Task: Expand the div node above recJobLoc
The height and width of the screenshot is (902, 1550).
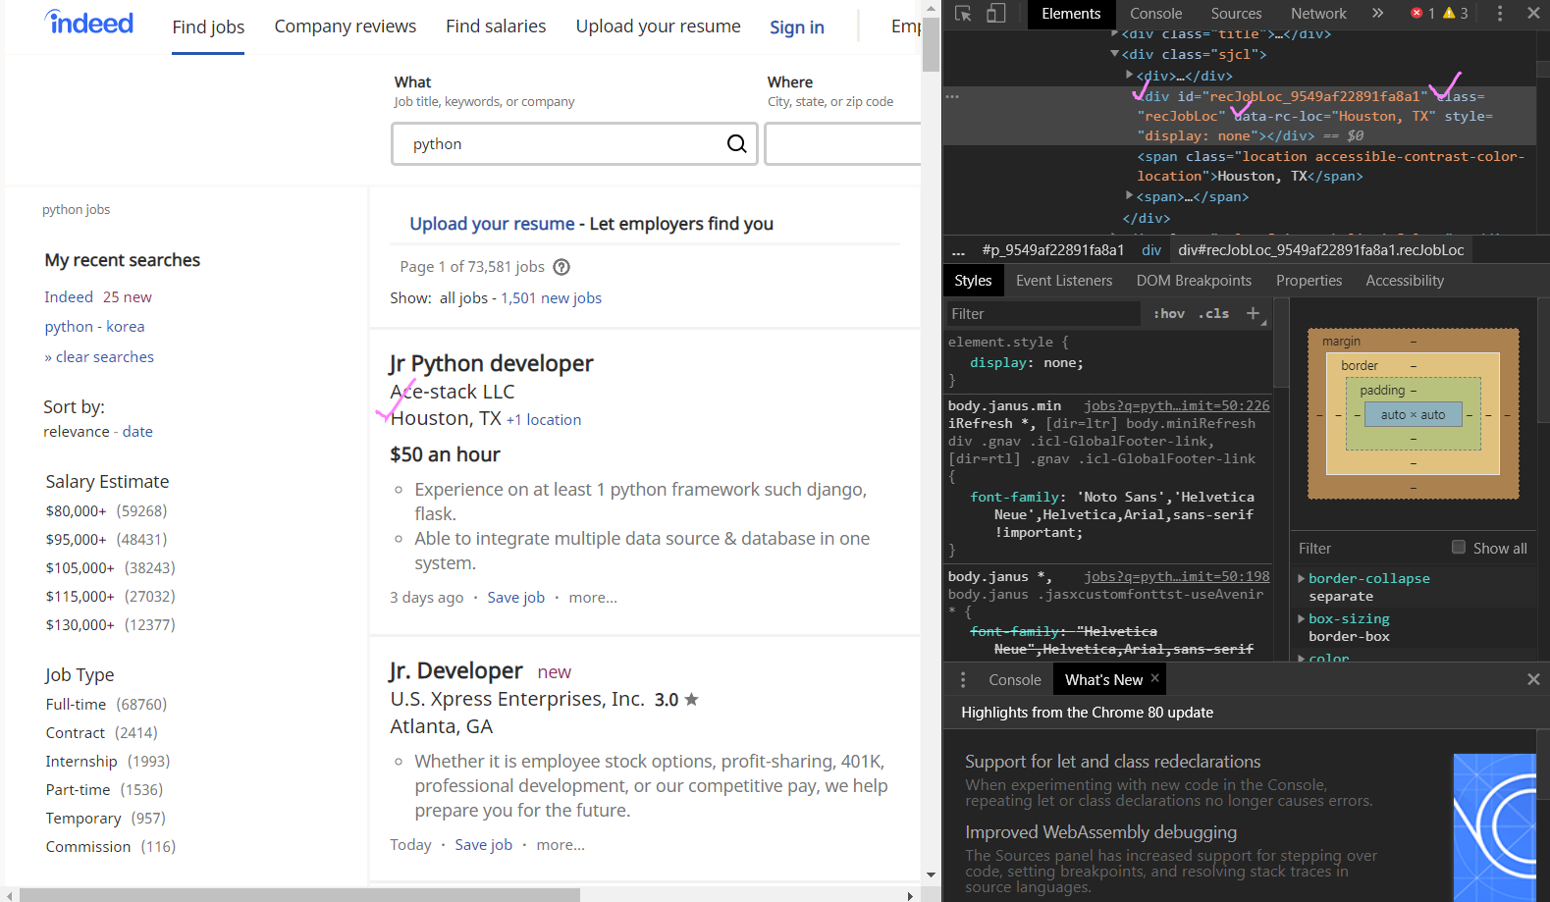Action: pos(1129,75)
